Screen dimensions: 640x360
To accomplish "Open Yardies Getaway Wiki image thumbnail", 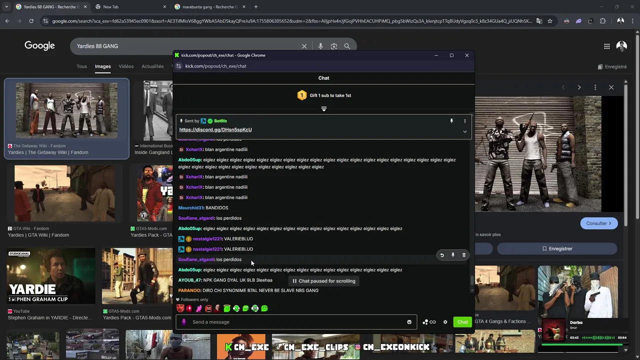I will [66, 110].
